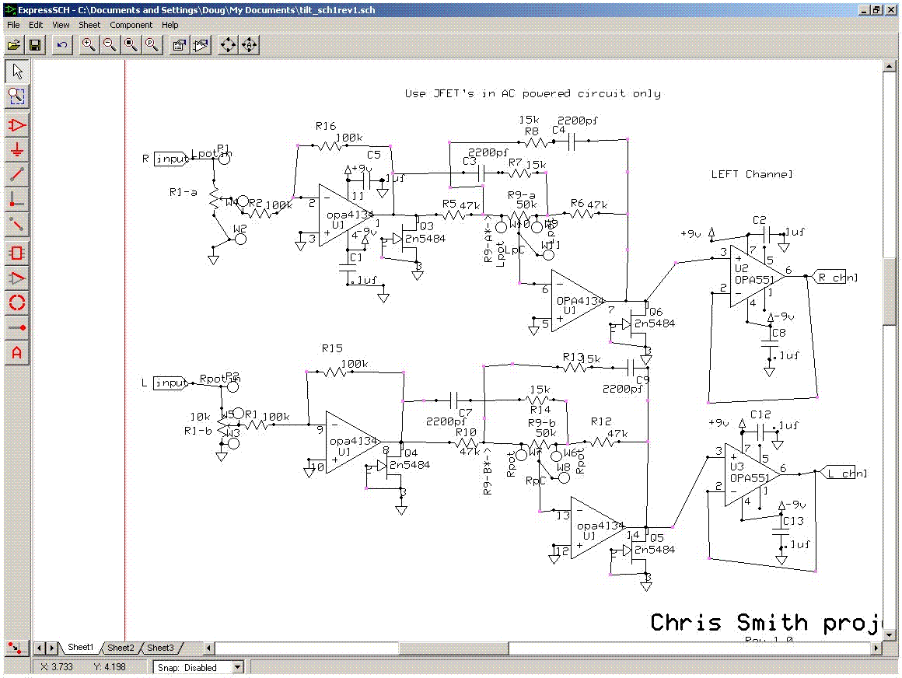Screen dimensions: 902x678
Task: Open the Snap Disabled dropdown
Action: pyautogui.click(x=238, y=667)
